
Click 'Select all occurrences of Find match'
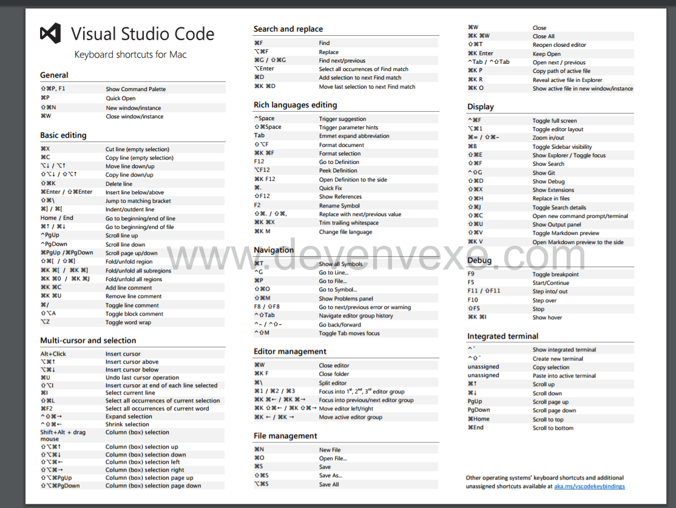click(x=363, y=69)
